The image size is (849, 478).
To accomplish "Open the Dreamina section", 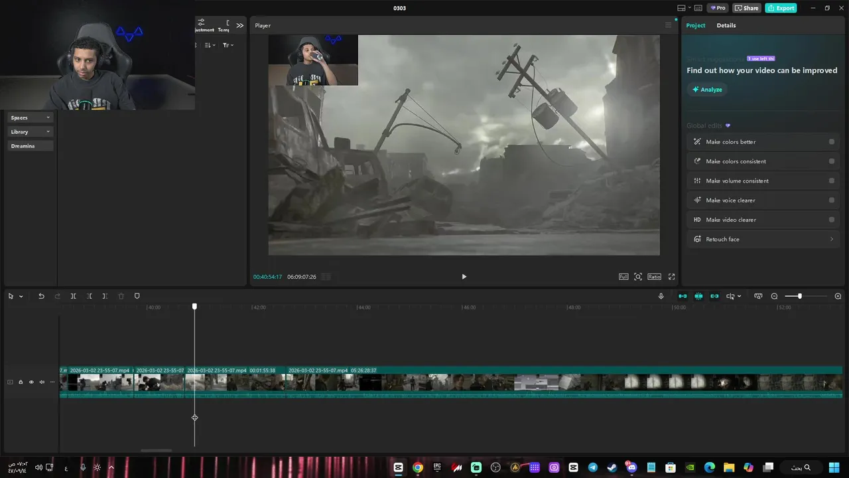I will pos(31,145).
